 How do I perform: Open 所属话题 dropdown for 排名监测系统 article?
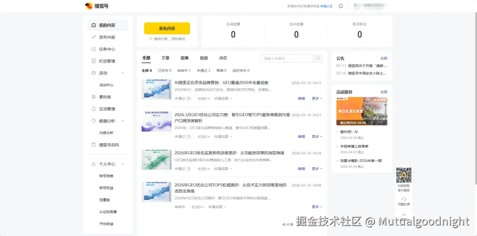pos(223,169)
